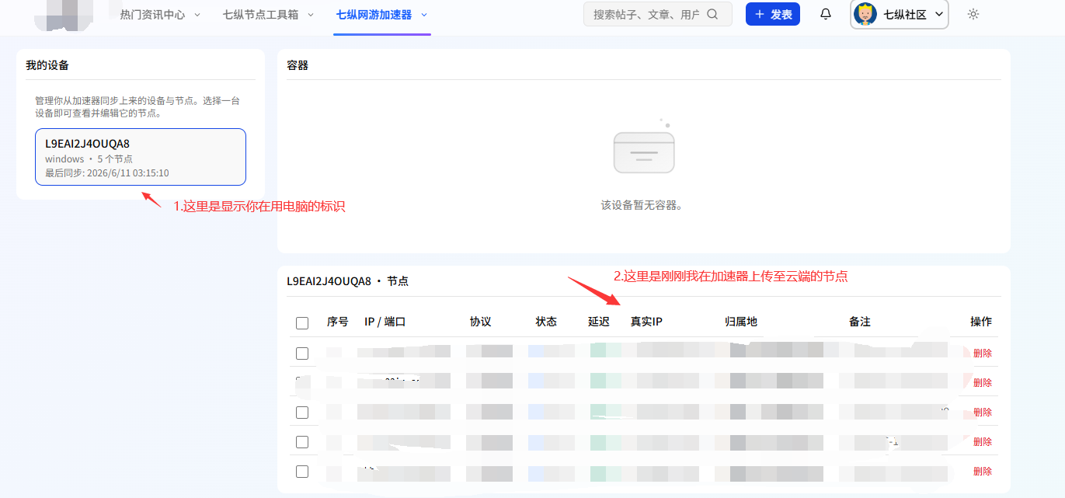The height and width of the screenshot is (498, 1065).
Task: Click the plus icon on 发表 button
Action: point(760,14)
